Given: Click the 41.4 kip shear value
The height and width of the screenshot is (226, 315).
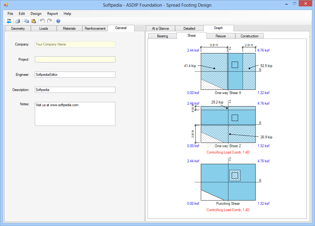Looking at the screenshot, I should tap(190, 66).
